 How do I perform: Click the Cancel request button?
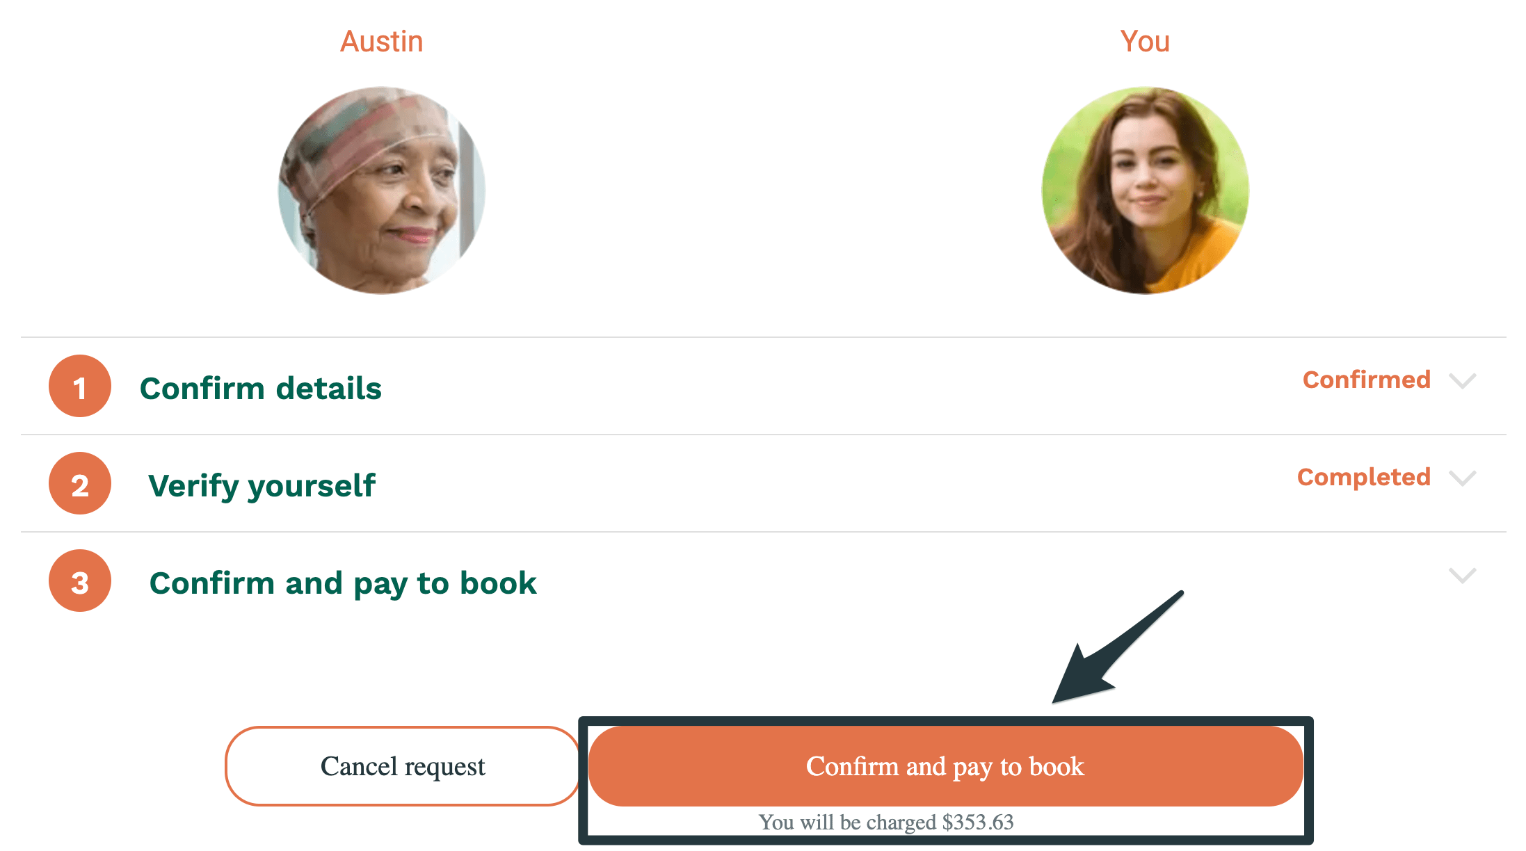(402, 766)
